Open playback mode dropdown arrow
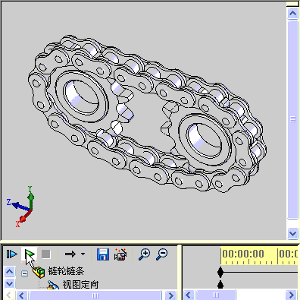Viewport: 300px width, 300px height. pos(83,254)
